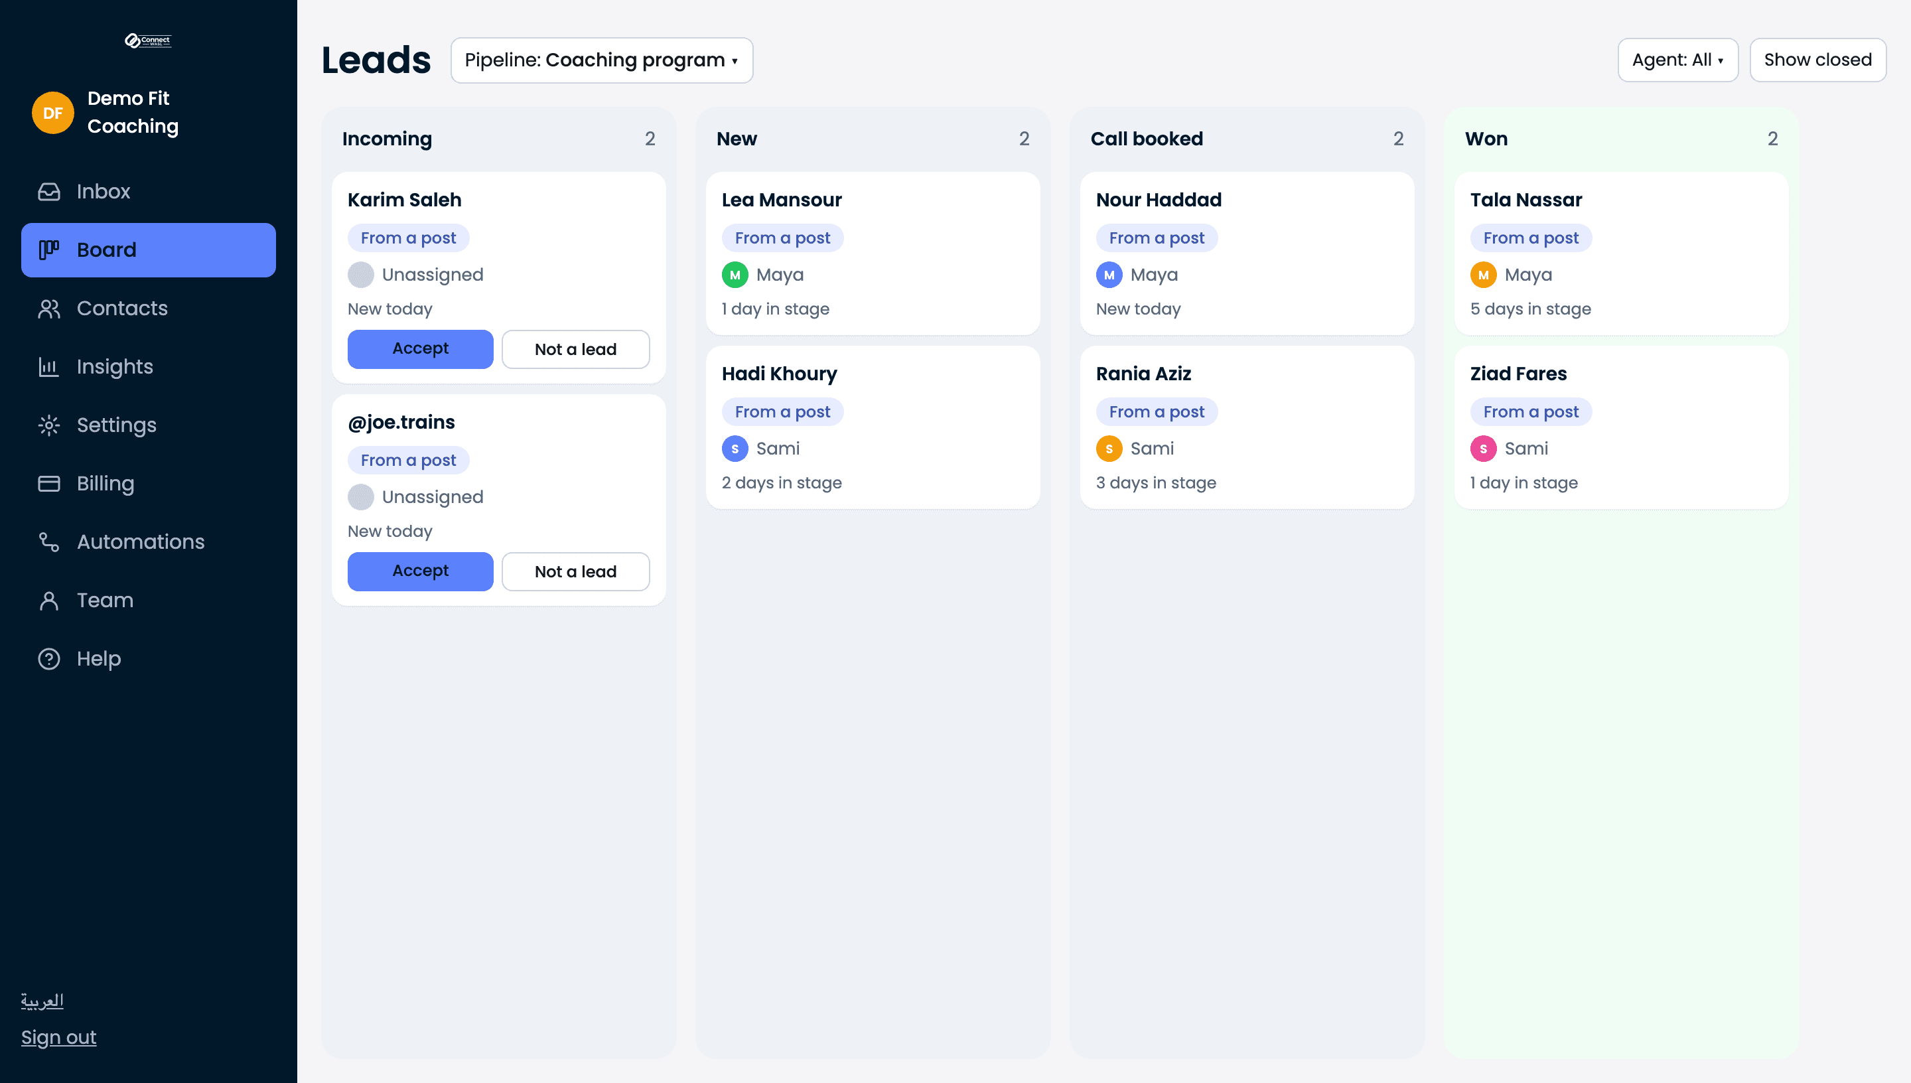This screenshot has height=1083, width=1911.
Task: Open the Agent: All filter dropdown
Action: (1677, 60)
